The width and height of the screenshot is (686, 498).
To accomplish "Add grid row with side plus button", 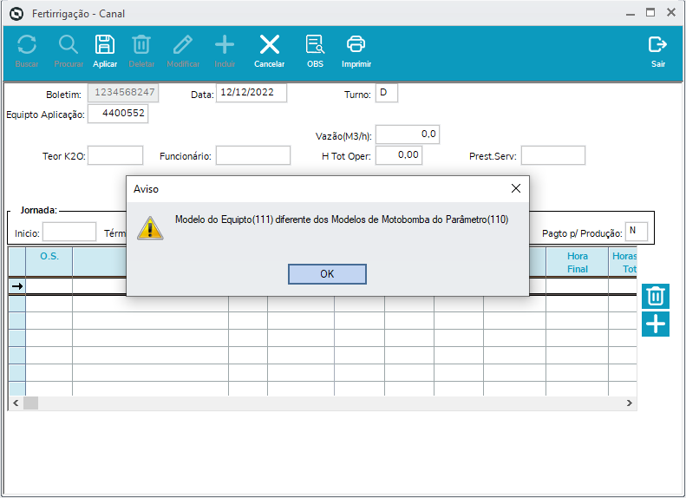I will pyautogui.click(x=656, y=324).
